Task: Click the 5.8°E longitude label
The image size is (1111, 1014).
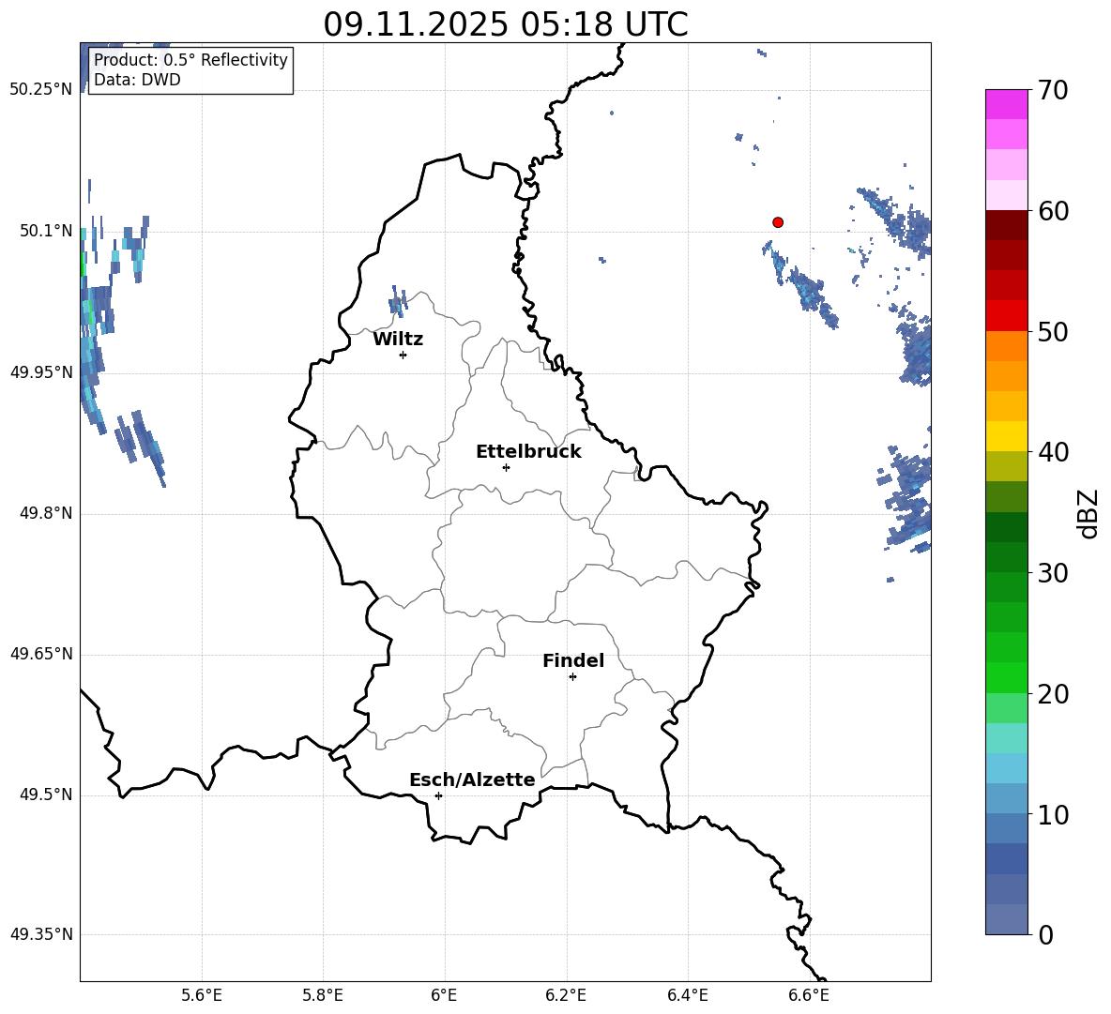Action: point(323,995)
